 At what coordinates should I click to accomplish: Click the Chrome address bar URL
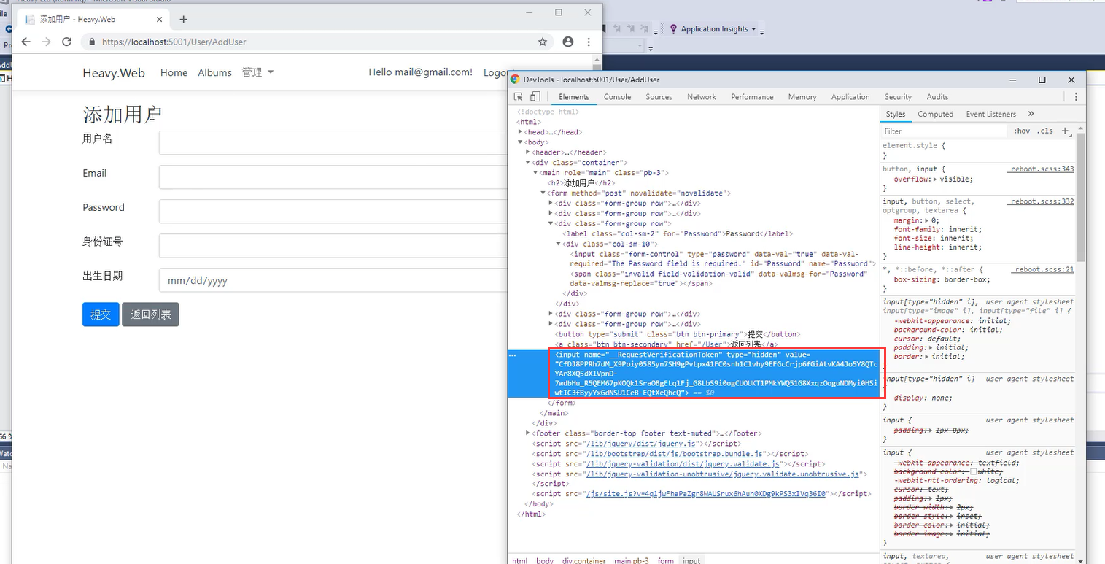(174, 42)
